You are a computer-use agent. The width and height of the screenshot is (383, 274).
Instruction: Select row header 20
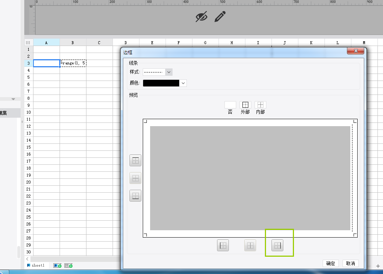coord(29,182)
